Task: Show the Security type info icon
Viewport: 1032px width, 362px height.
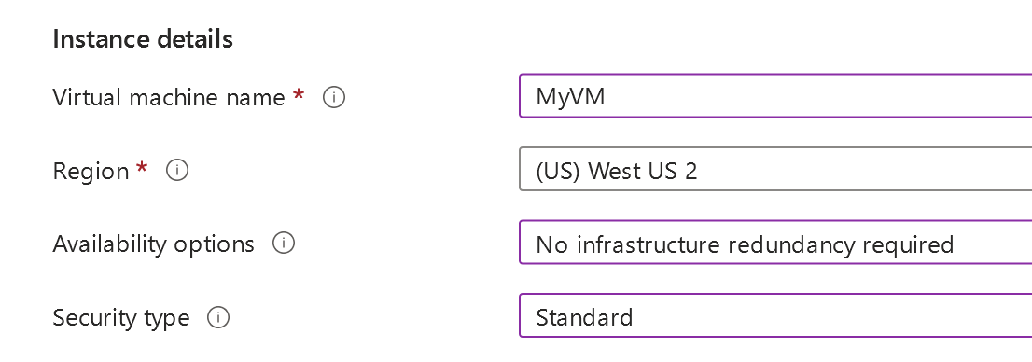Action: pyautogui.click(x=218, y=317)
